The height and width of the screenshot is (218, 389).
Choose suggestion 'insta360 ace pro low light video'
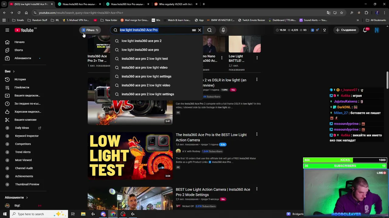click(157, 68)
